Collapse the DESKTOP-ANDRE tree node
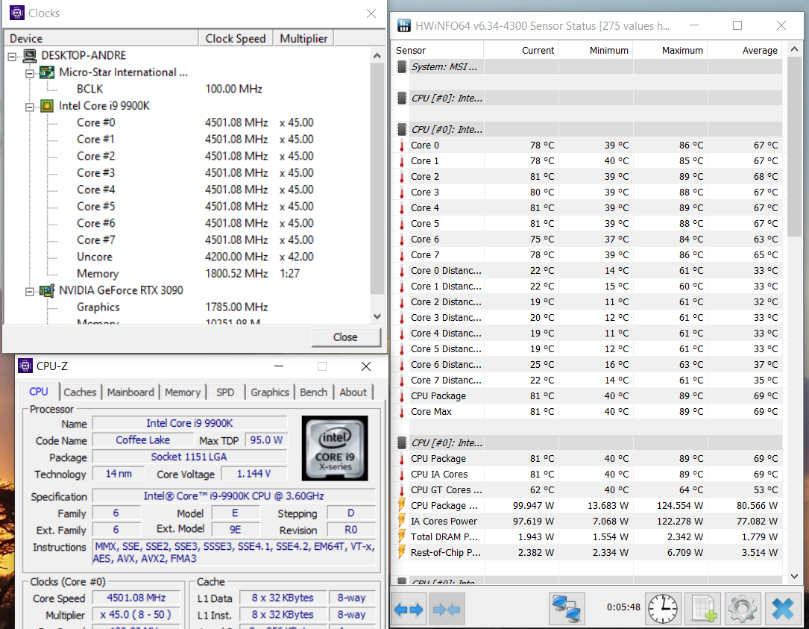The width and height of the screenshot is (809, 629). click(x=13, y=56)
